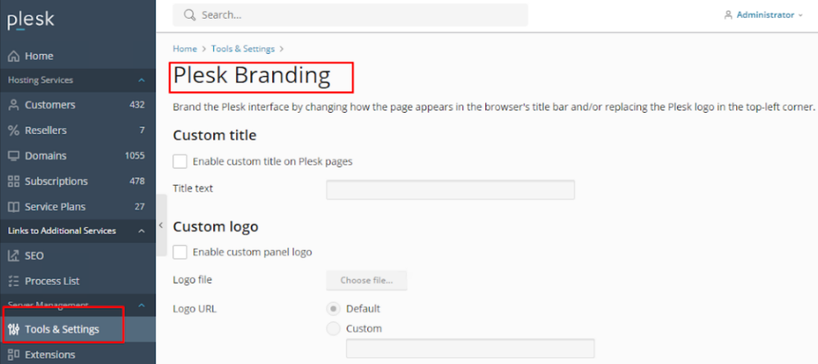Click the Logo URL label
Viewport: 818px width, 364px height.
point(194,309)
